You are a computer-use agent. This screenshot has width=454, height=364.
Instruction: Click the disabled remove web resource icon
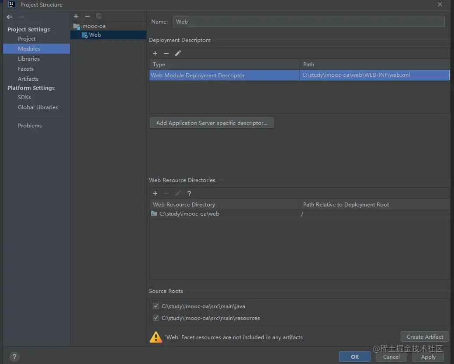click(x=166, y=193)
